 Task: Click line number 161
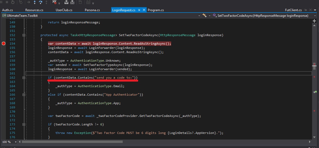tap(12, 73)
